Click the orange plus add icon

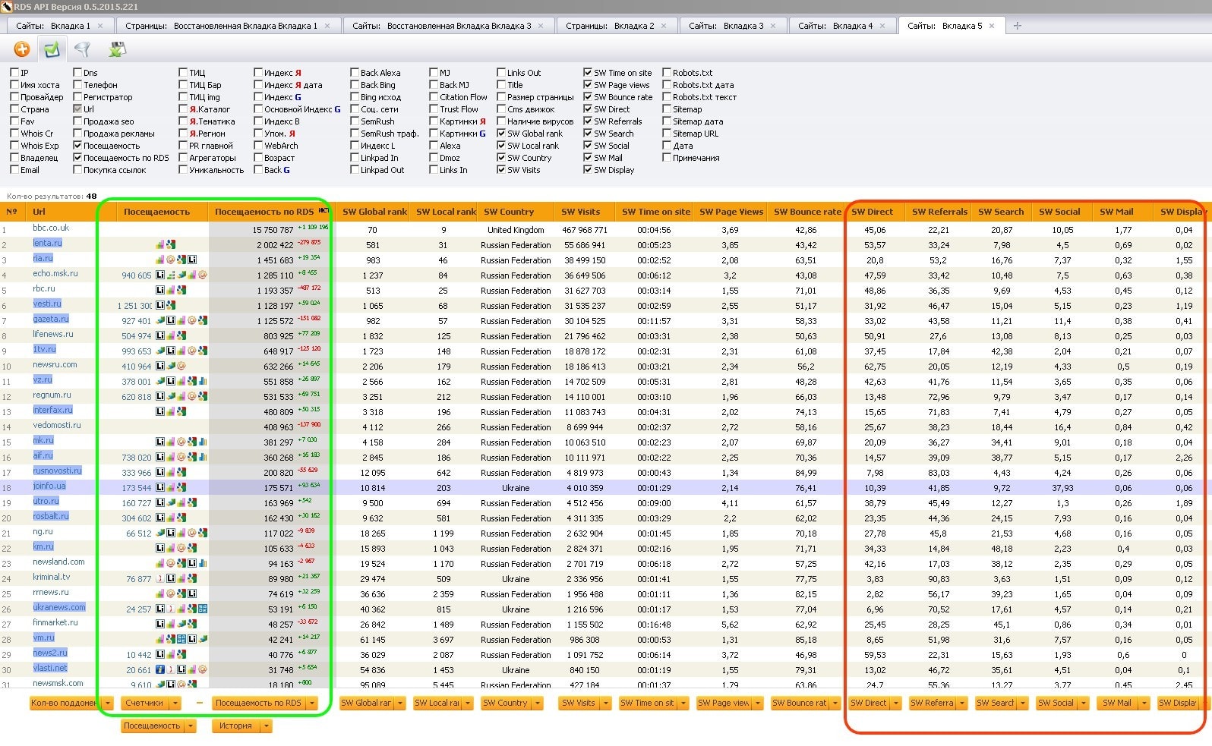tap(22, 49)
